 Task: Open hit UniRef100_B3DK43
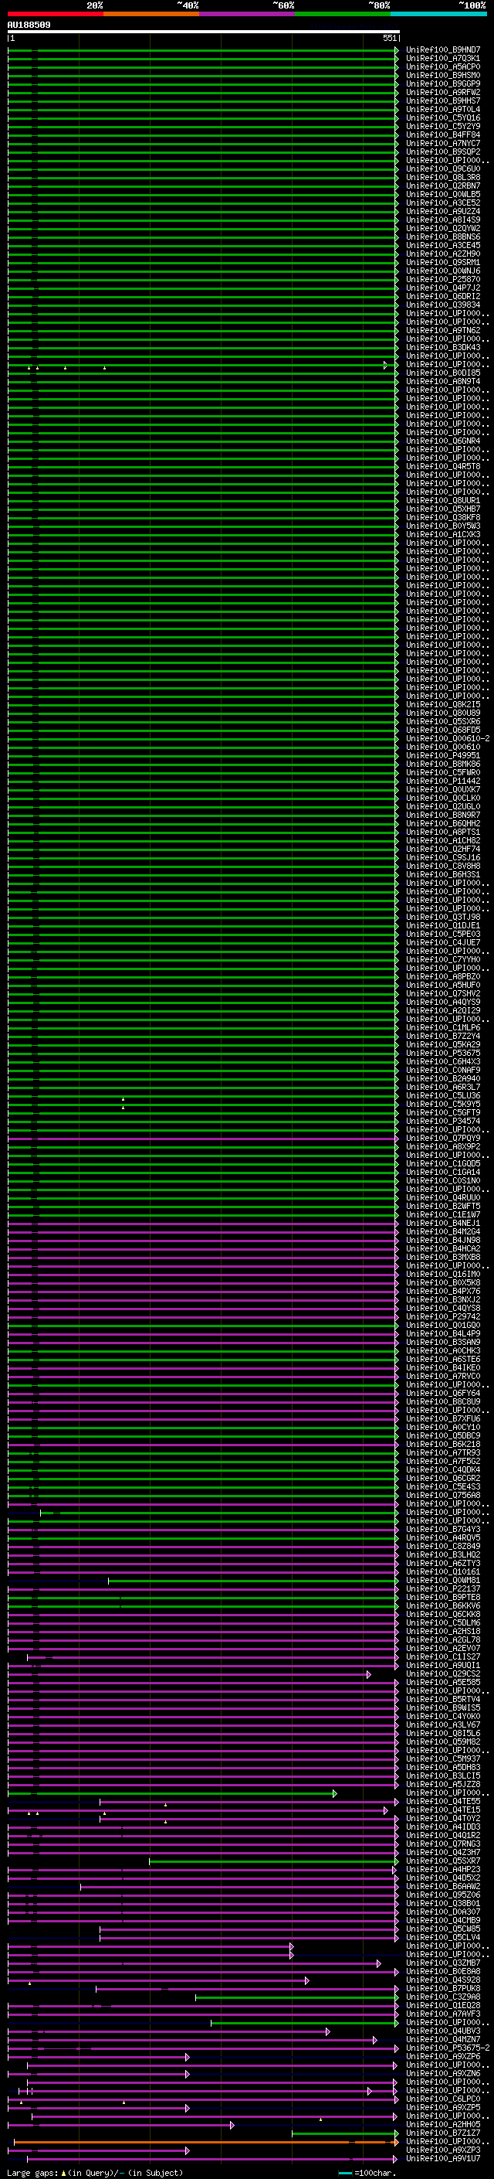(442, 348)
